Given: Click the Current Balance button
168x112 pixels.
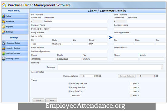Looking at the screenshot, I should (127, 76).
